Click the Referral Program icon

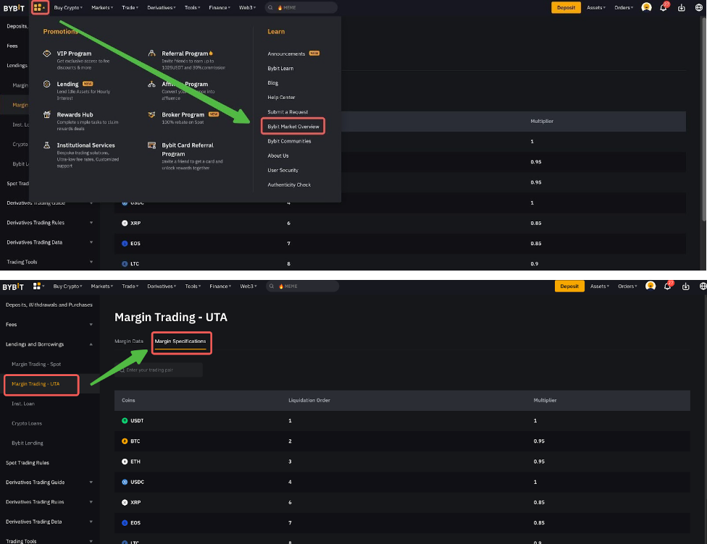pos(152,54)
